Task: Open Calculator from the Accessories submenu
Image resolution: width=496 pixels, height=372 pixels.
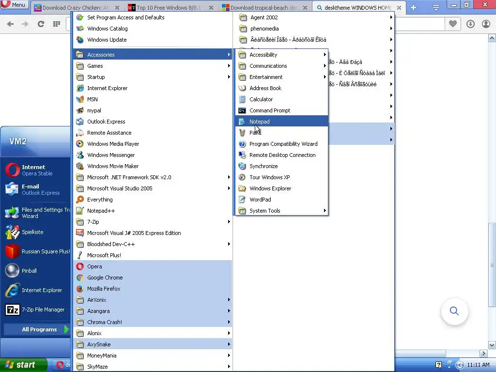Action: pyautogui.click(x=281, y=99)
